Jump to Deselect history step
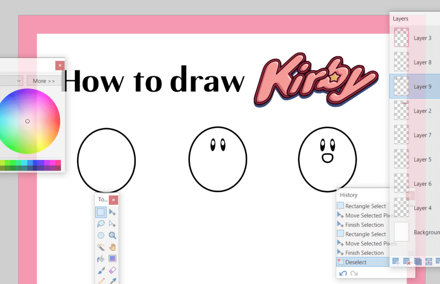The height and width of the screenshot is (284, 440). click(x=356, y=262)
